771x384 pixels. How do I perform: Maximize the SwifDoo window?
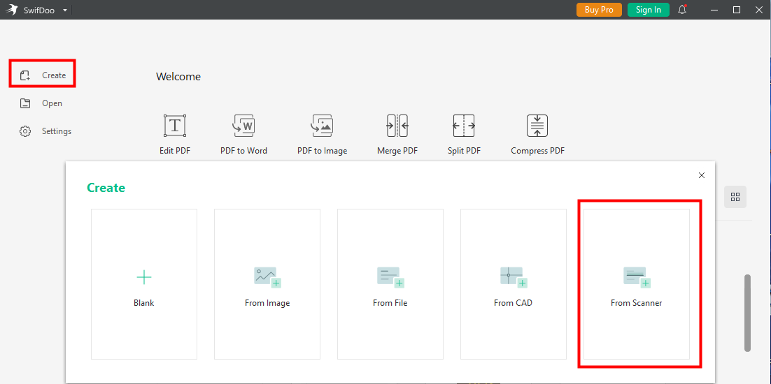point(737,10)
